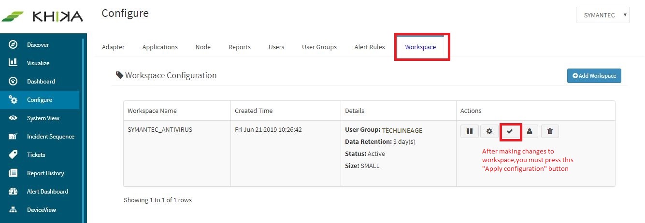Expand the SYMANTEC tenant dropdown
The width and height of the screenshot is (645, 223).
pyautogui.click(x=603, y=15)
